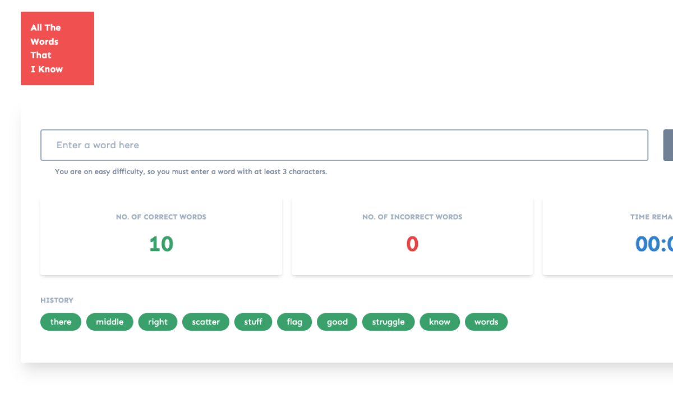The height and width of the screenshot is (393, 673).
Task: Focus the Enter a word here field
Action: (x=344, y=145)
